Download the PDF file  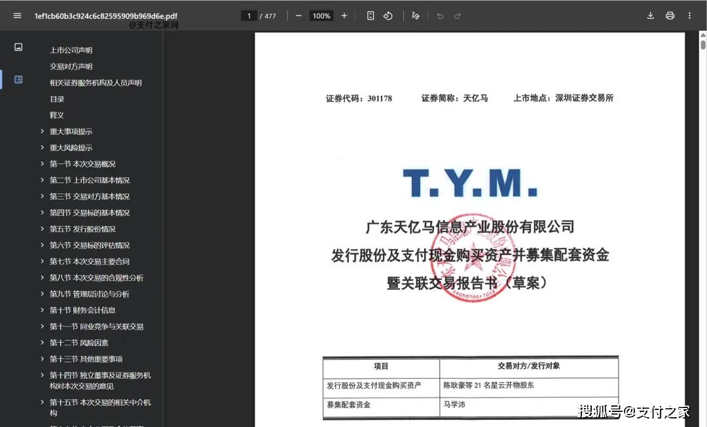[650, 15]
